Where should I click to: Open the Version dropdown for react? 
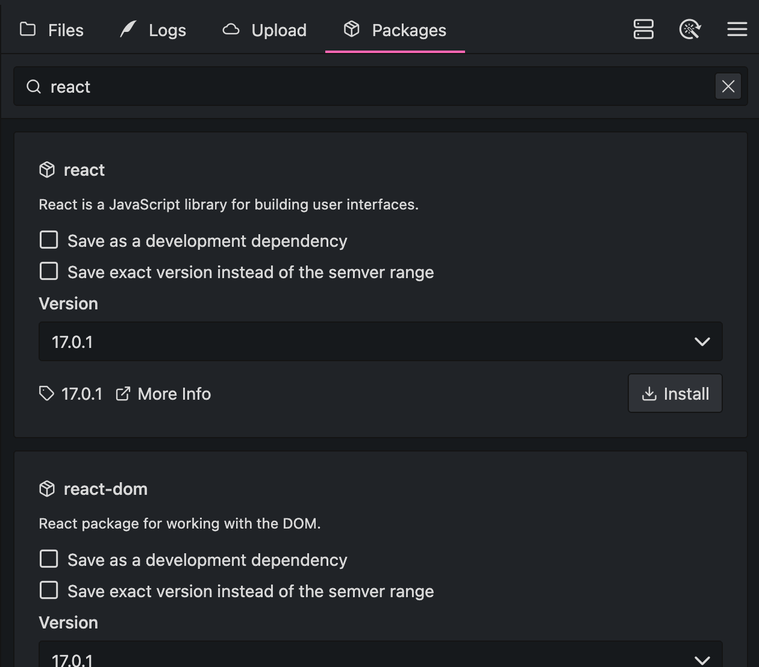point(380,341)
